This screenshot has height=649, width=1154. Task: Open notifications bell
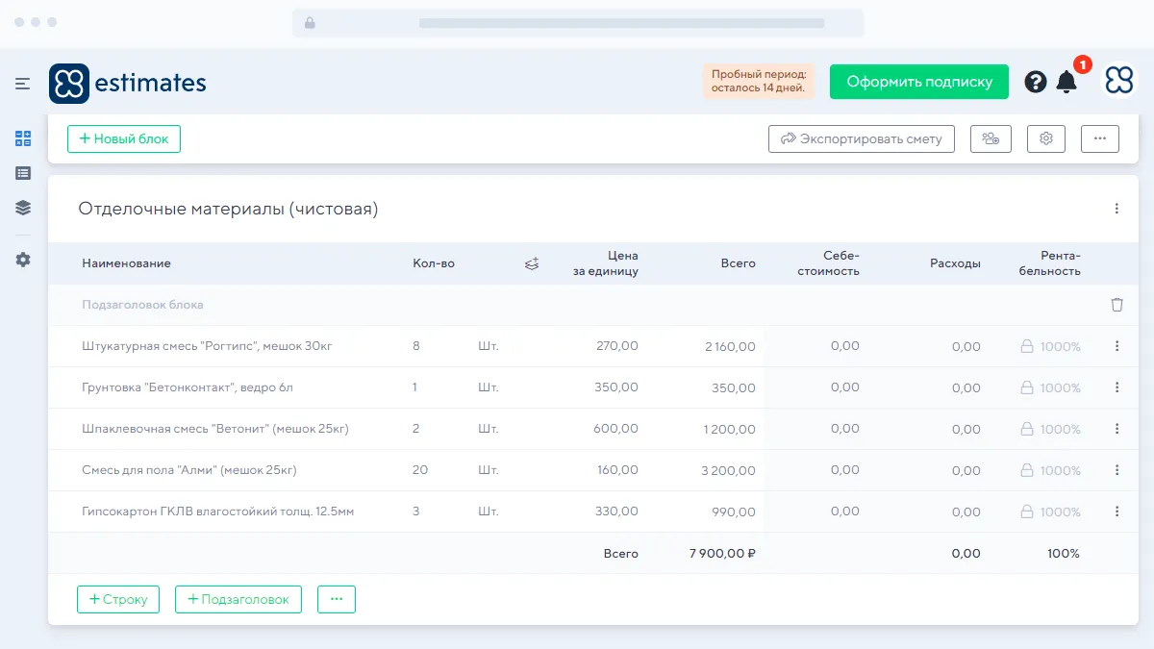click(1066, 82)
